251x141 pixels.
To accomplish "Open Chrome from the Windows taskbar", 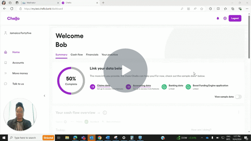I will [100, 137].
